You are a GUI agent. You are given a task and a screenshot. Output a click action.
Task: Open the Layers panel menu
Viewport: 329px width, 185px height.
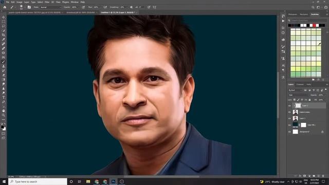(327, 84)
